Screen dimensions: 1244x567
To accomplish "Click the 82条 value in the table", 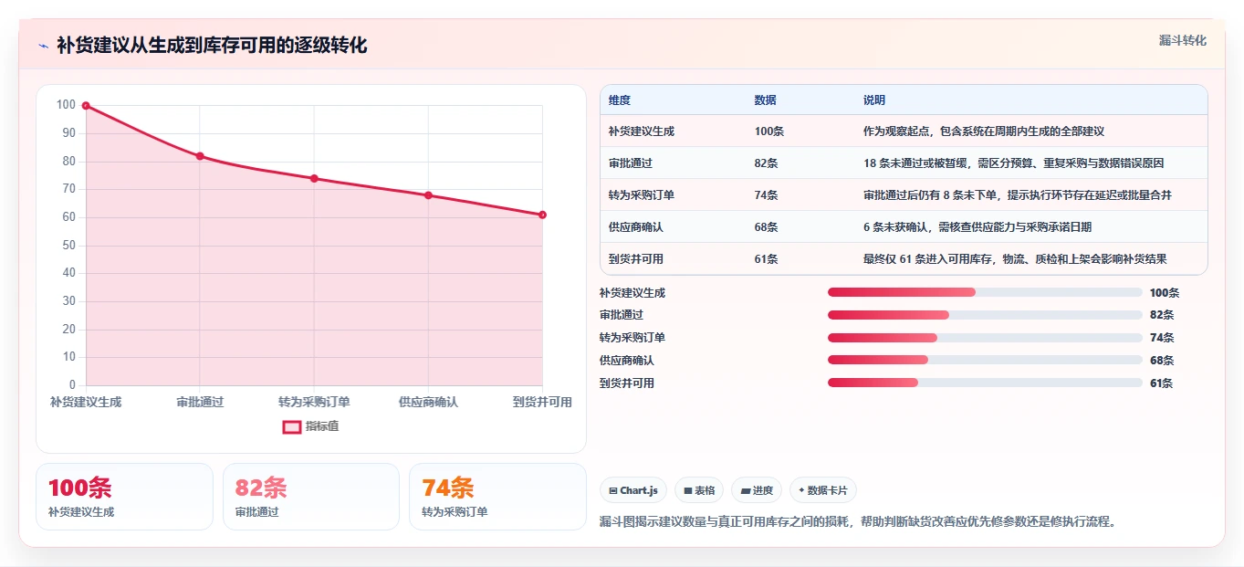I will tap(767, 163).
